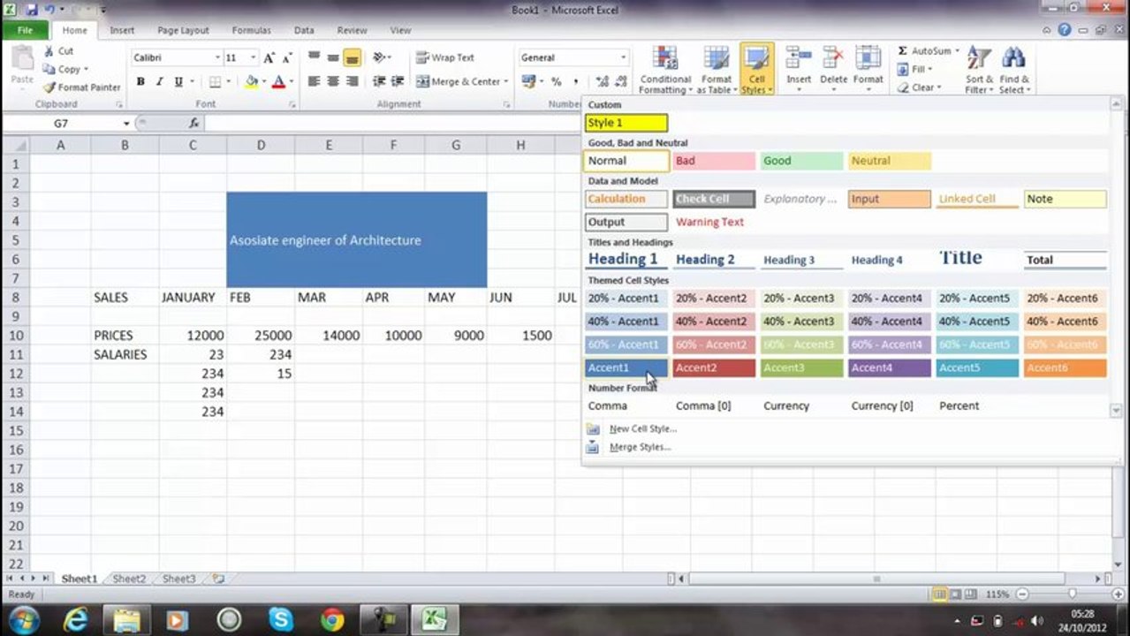
Task: Click the Percent Style icon
Action: click(x=556, y=81)
